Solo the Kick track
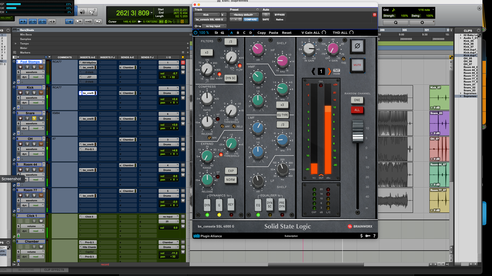492x276 pixels. coord(34,93)
